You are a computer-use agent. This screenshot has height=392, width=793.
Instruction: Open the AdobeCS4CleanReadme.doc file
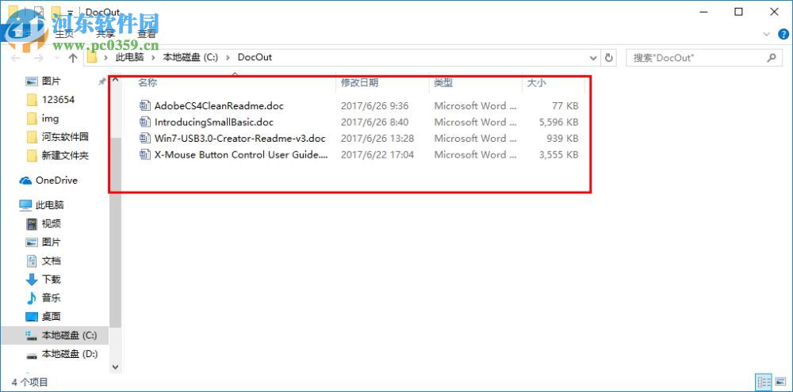click(x=219, y=105)
